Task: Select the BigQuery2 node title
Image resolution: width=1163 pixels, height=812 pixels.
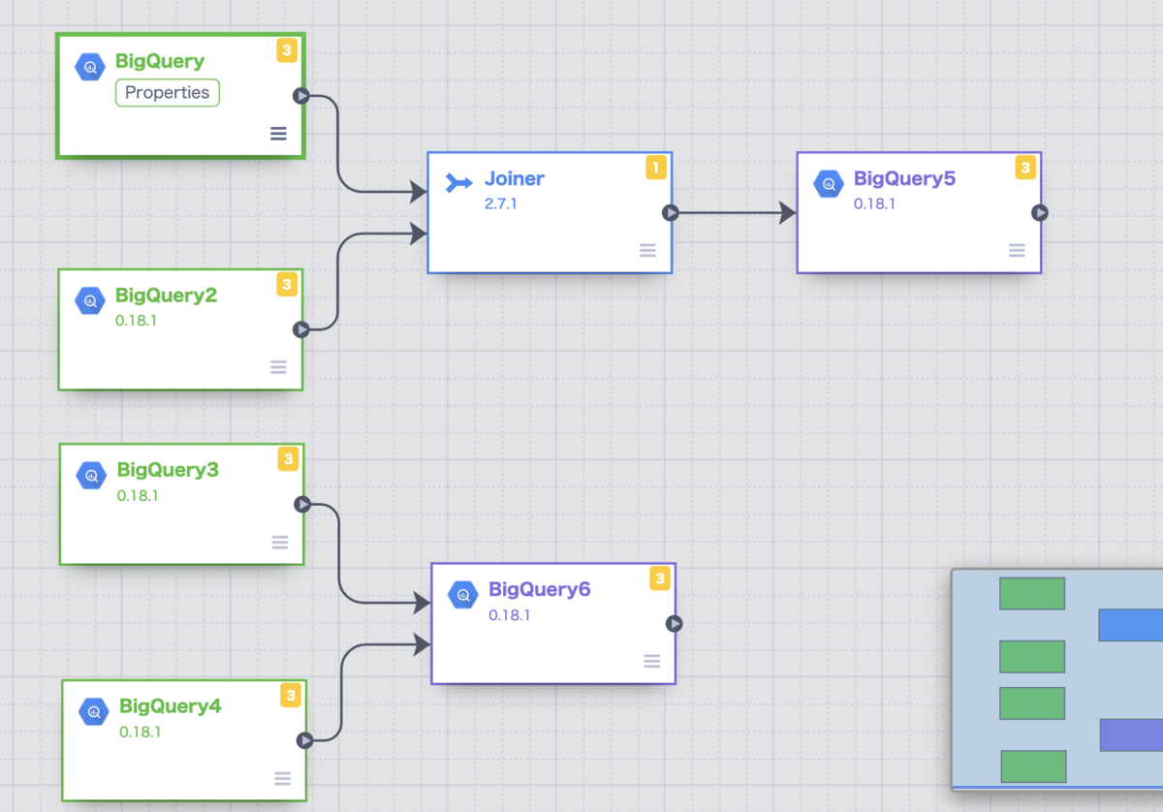Action: click(166, 296)
